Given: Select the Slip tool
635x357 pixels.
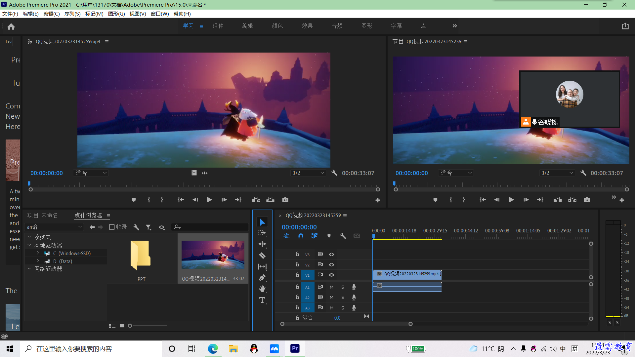Looking at the screenshot, I should [x=262, y=266].
